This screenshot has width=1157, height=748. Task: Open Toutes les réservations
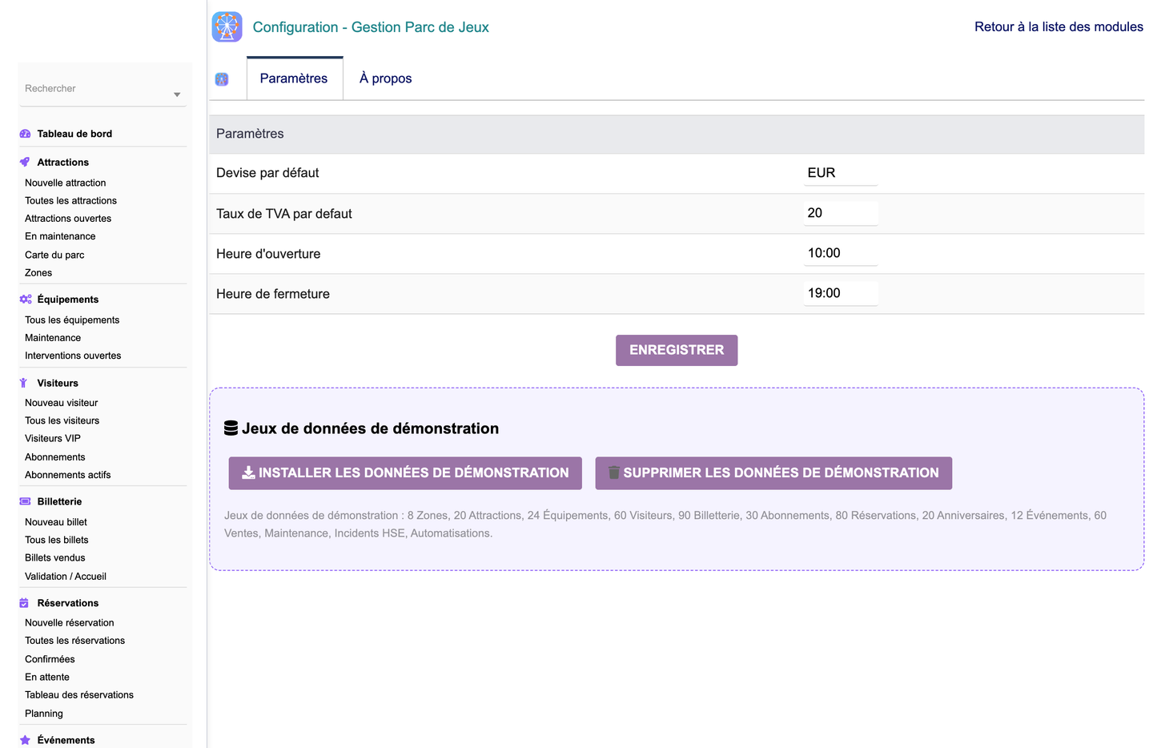(x=75, y=641)
